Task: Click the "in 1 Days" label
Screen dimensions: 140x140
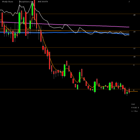Action: (134, 111)
